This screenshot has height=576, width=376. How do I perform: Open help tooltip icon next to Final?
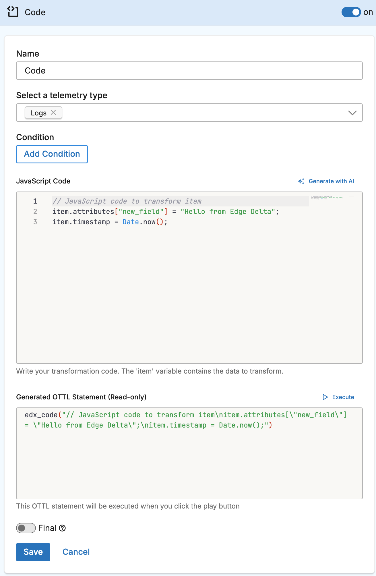point(62,528)
